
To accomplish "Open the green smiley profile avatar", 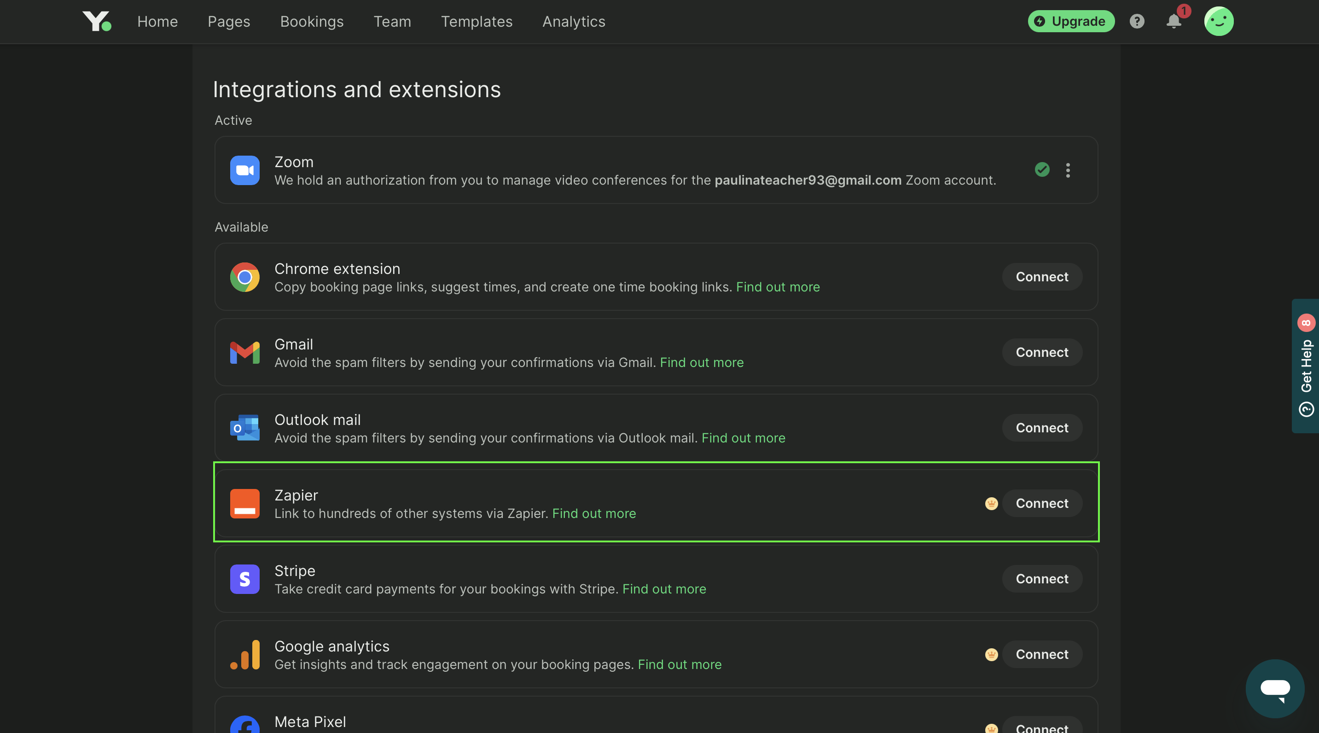I will [1219, 22].
